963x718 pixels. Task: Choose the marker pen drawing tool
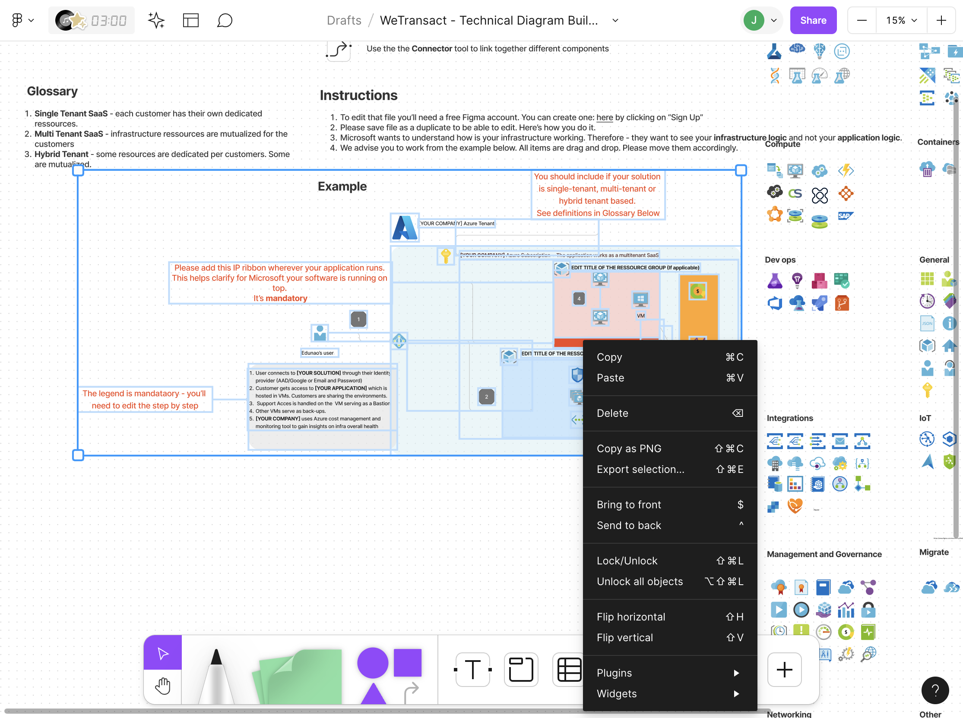[216, 676]
